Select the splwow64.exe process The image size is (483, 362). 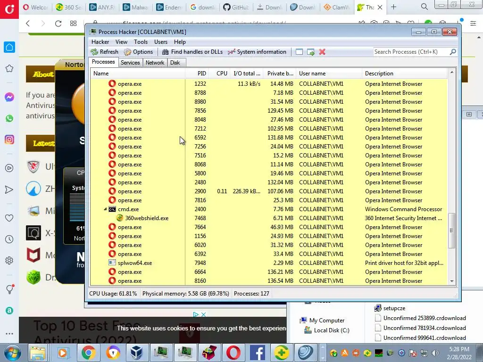(x=268, y=263)
